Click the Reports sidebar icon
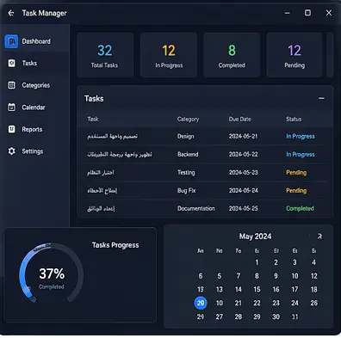This screenshot has width=341, height=338. (x=11, y=129)
